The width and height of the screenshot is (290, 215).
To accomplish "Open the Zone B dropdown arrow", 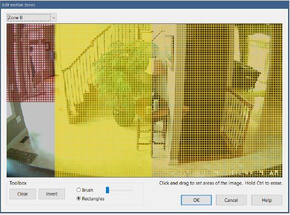I will coord(54,18).
